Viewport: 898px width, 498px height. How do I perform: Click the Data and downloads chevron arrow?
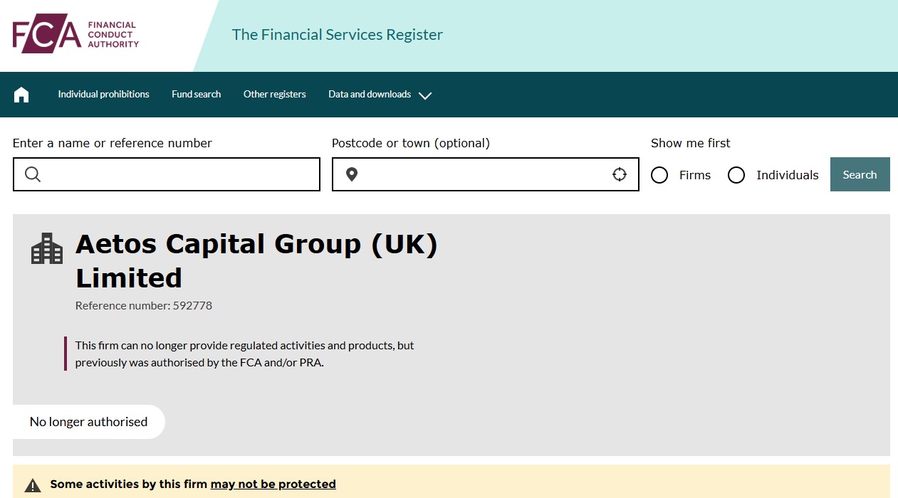click(x=425, y=95)
